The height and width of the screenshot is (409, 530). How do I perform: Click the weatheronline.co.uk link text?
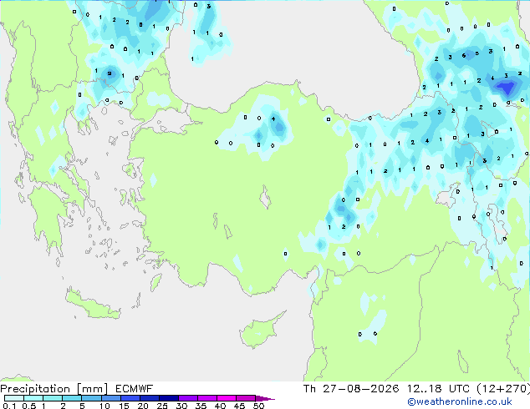[460, 401]
